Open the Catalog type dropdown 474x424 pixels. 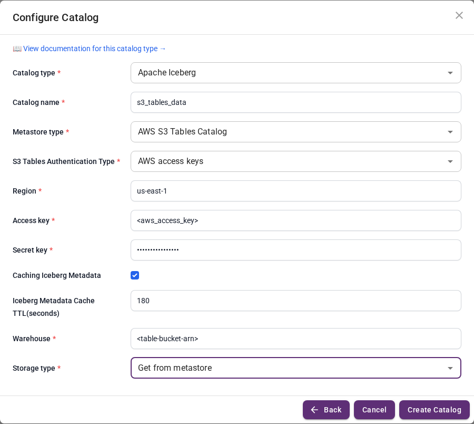[x=295, y=73]
